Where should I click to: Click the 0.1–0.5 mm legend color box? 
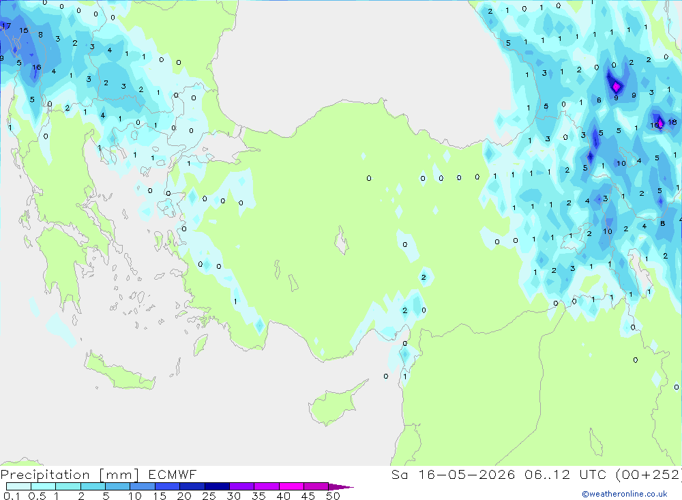point(18,486)
